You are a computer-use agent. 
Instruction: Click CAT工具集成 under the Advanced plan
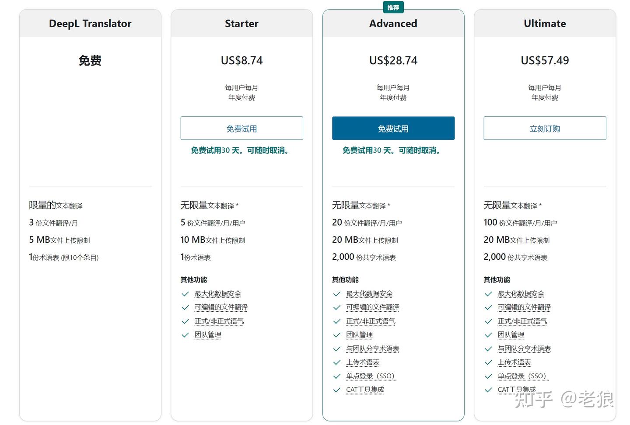point(365,390)
